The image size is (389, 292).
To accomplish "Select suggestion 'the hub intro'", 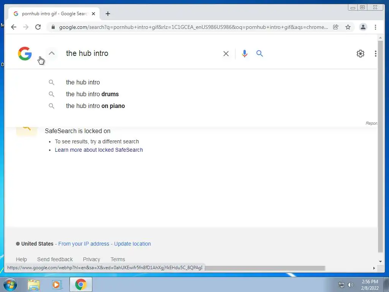I will point(83,82).
